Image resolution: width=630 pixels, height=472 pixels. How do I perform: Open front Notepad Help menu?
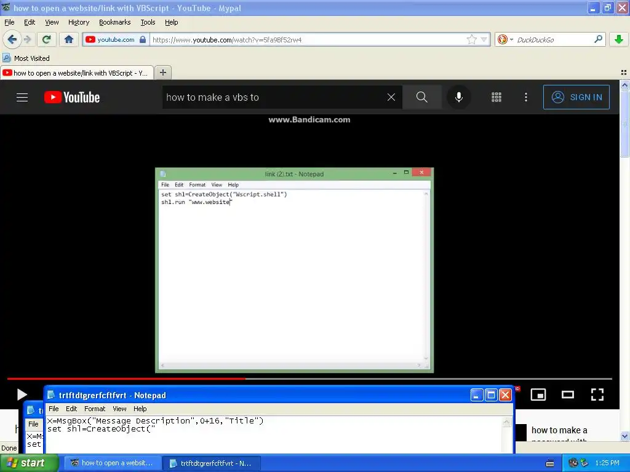click(140, 409)
